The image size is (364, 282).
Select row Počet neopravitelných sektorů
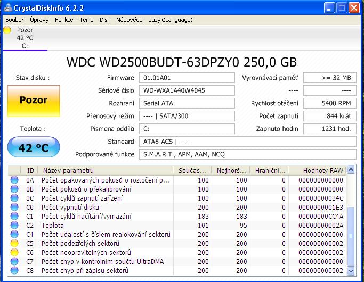[x=177, y=252]
